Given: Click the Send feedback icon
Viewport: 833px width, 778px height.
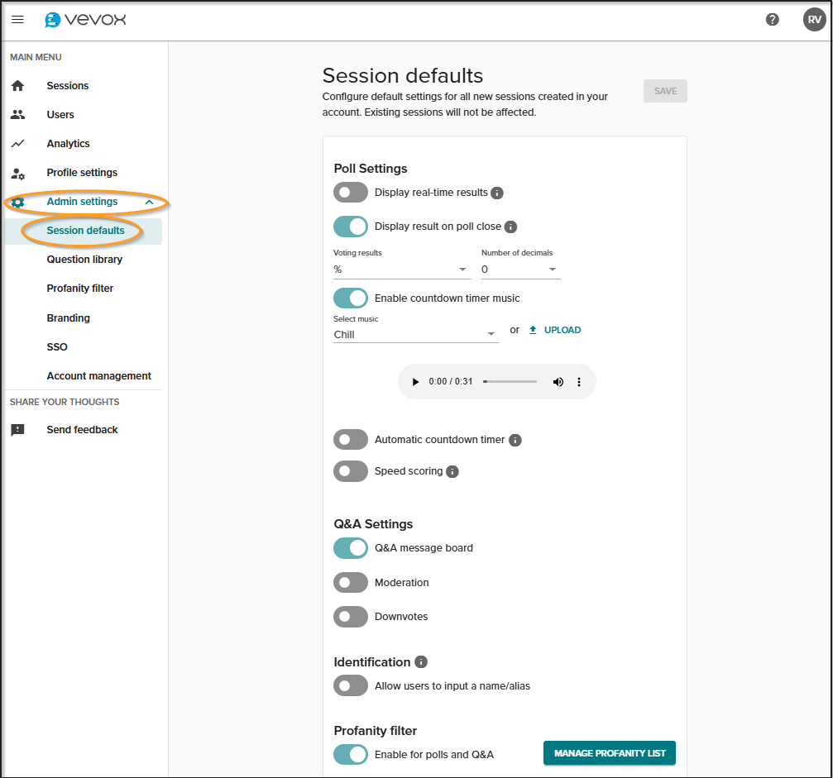Looking at the screenshot, I should click(17, 429).
